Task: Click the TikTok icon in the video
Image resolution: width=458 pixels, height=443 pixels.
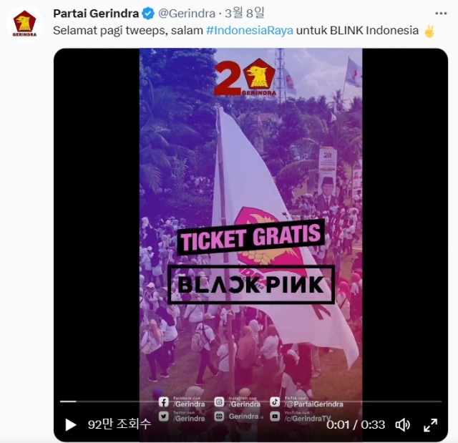Action: 275,402
